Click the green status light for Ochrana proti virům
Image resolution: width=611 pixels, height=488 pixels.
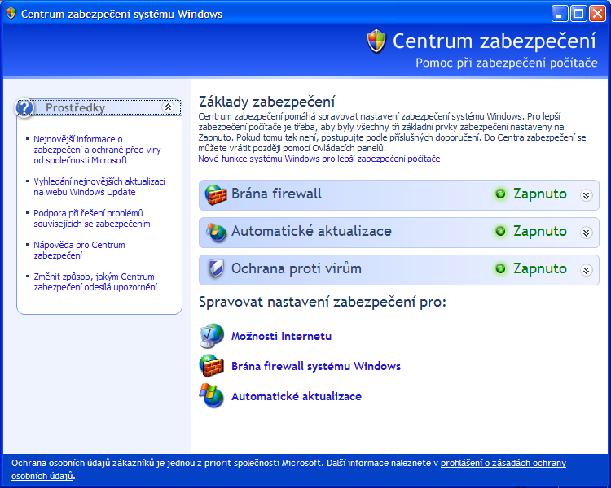(x=500, y=268)
